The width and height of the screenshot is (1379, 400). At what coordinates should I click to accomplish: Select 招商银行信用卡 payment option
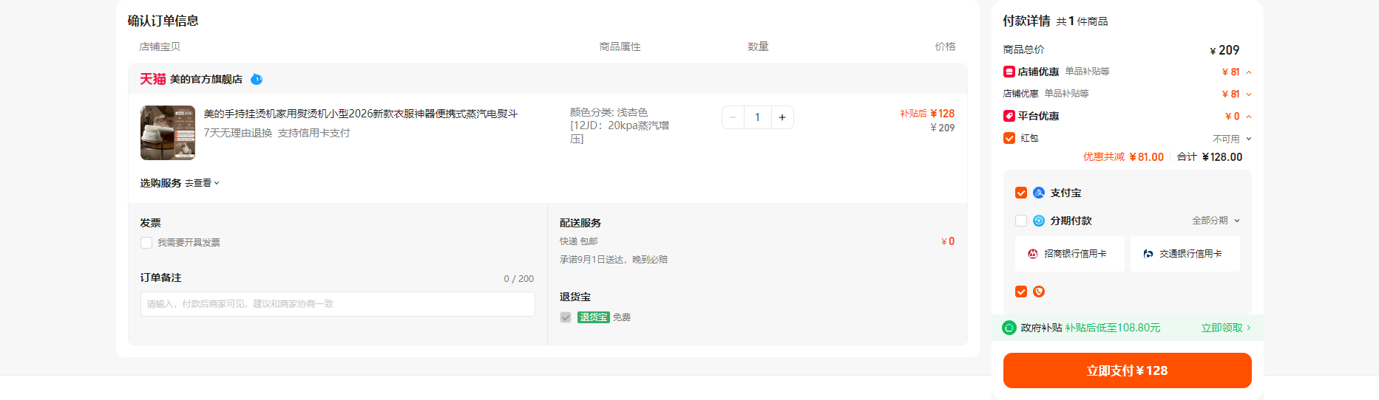coord(1069,254)
